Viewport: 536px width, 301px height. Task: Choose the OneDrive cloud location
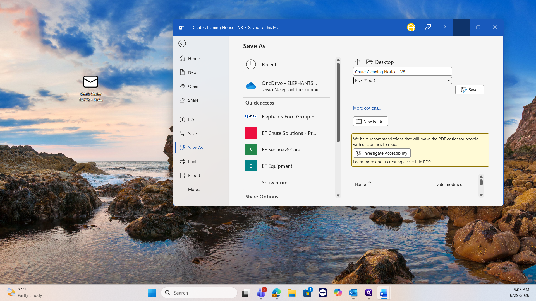[x=286, y=86]
